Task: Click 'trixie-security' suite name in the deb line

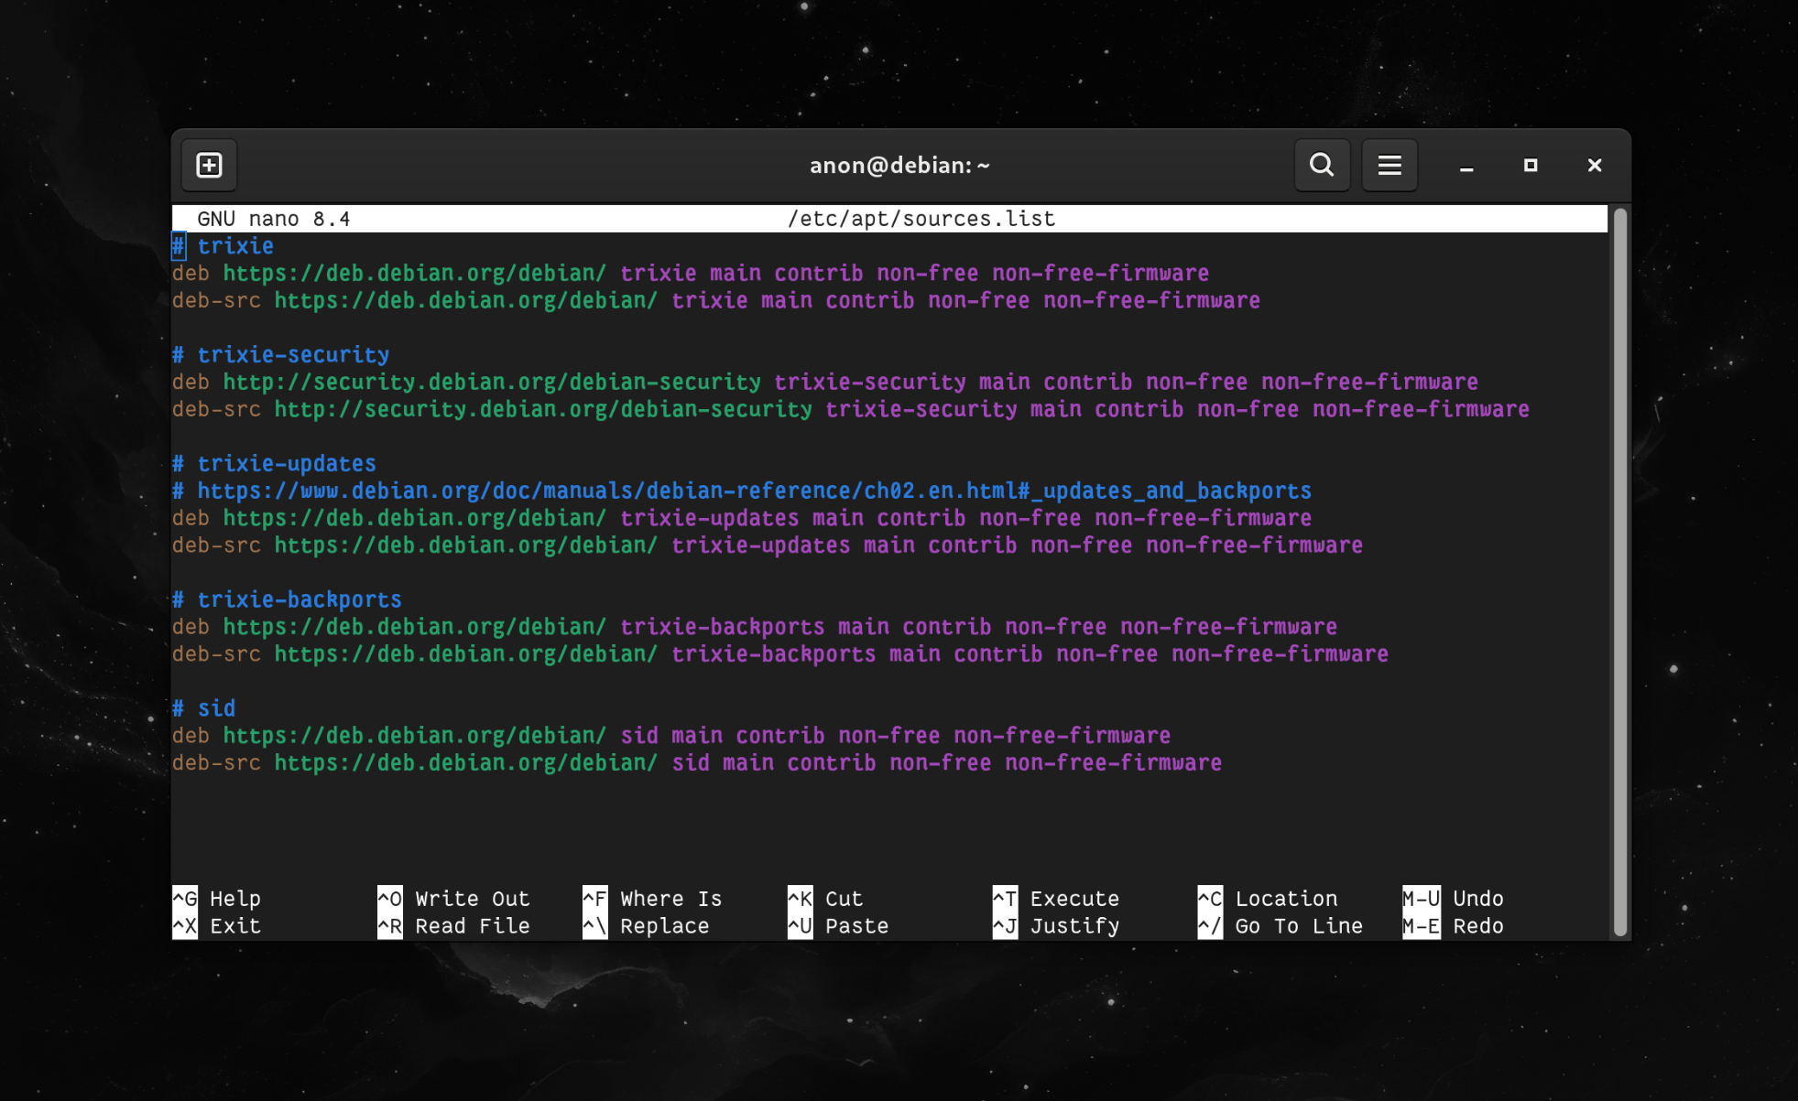Action: [870, 383]
